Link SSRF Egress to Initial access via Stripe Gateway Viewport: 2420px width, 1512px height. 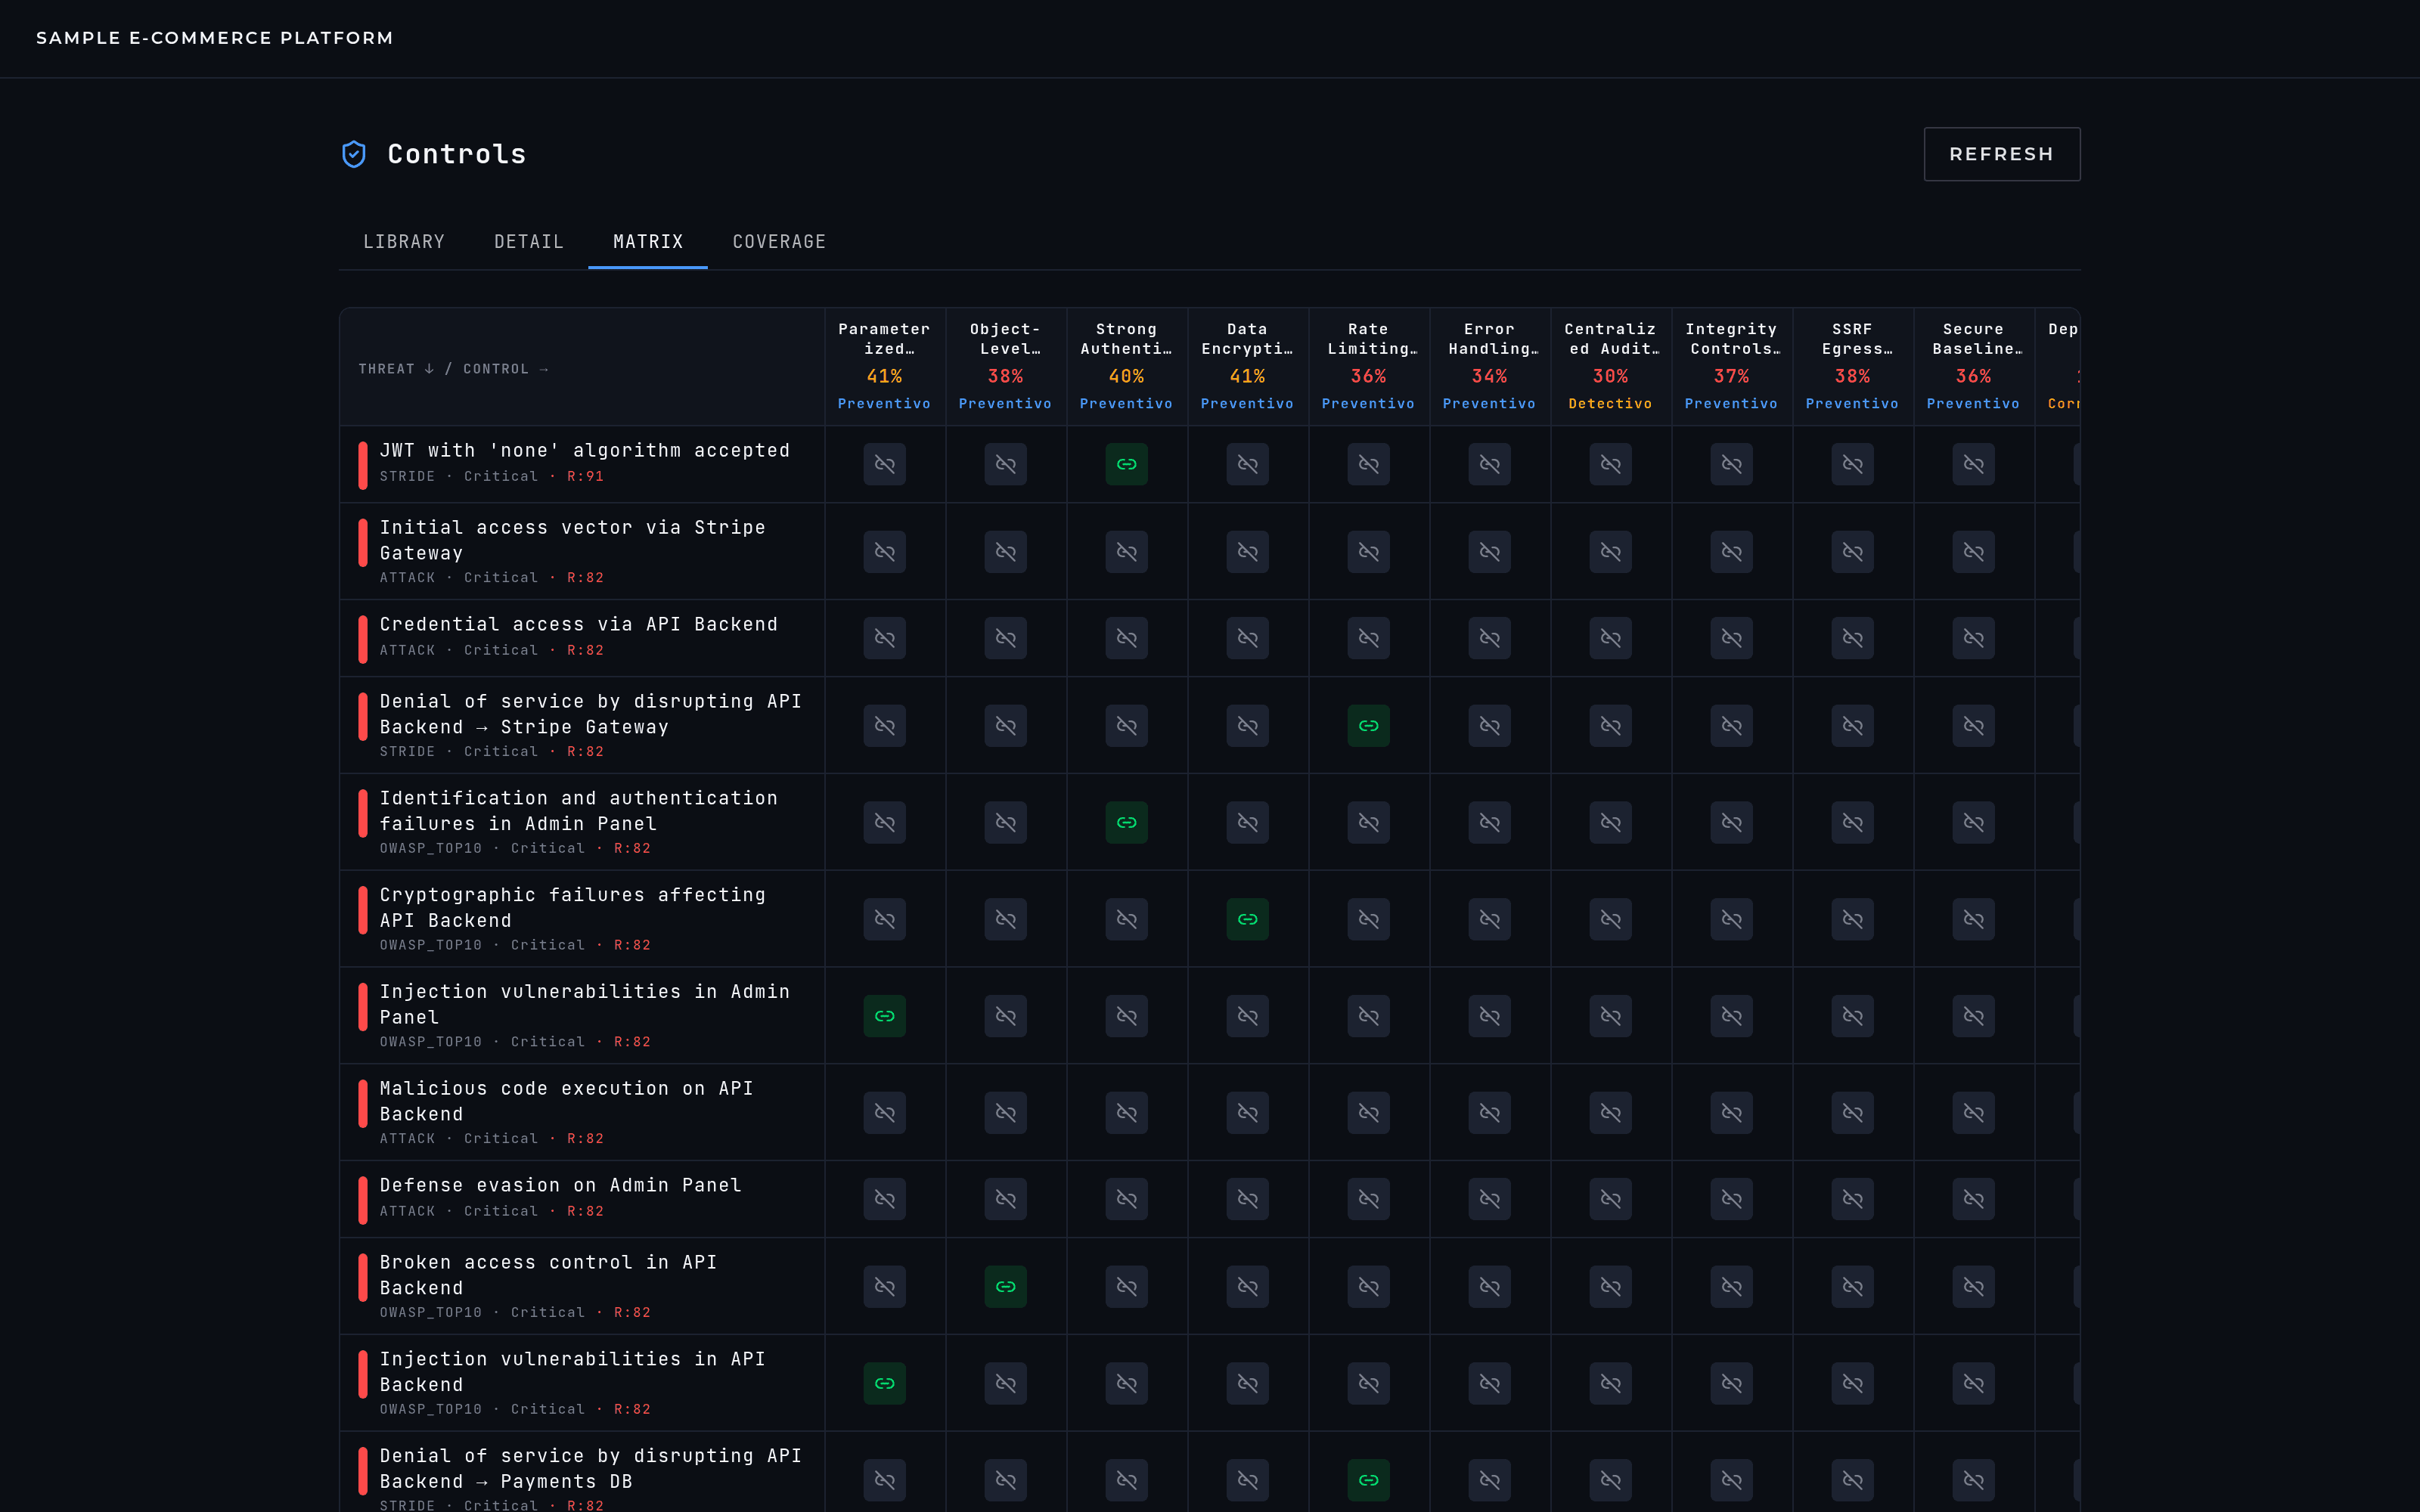1852,551
